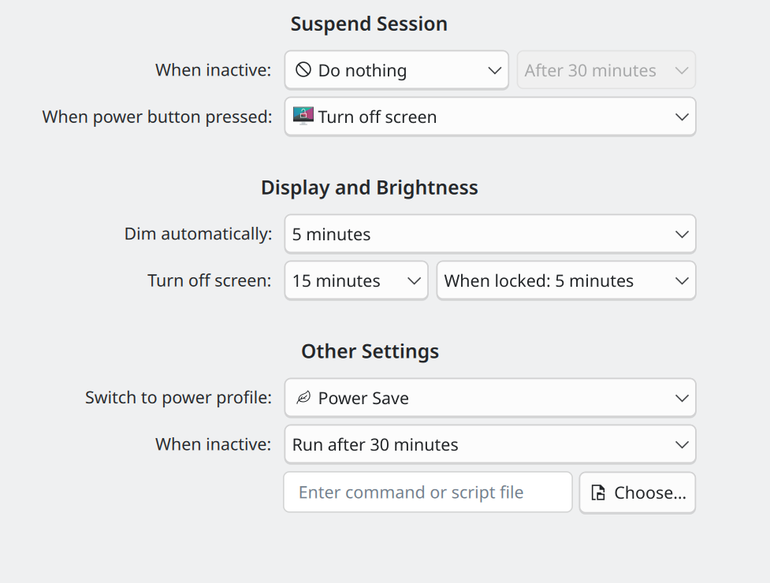Click the Enter command or script file field
This screenshot has height=583, width=770.
coord(427,492)
